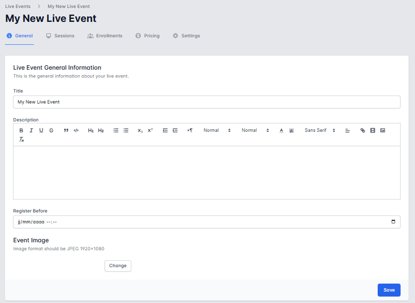Open the text alignment dropdown
The width and height of the screenshot is (415, 303).
click(348, 130)
